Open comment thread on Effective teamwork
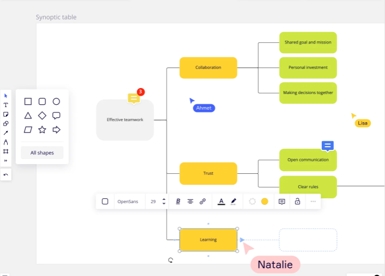Viewport: 385px width, 276px height. pyautogui.click(x=134, y=98)
